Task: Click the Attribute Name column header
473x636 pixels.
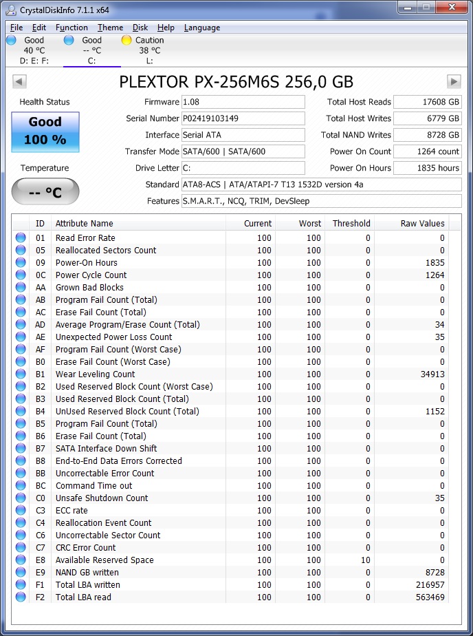Action: (x=138, y=223)
